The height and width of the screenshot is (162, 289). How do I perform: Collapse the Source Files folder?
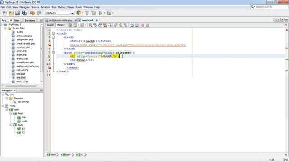coord(5,28)
